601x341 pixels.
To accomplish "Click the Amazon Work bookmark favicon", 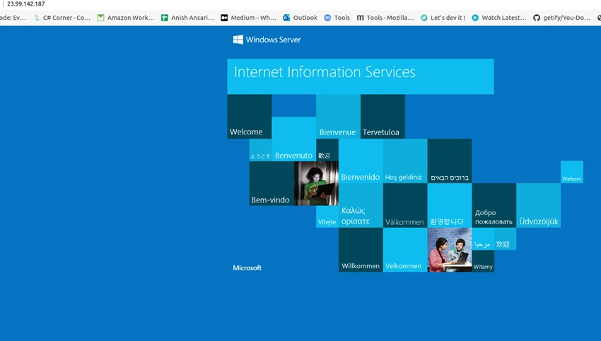I will pyautogui.click(x=100, y=18).
